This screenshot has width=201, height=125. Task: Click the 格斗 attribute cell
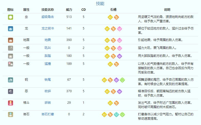pyautogui.click(x=26, y=103)
